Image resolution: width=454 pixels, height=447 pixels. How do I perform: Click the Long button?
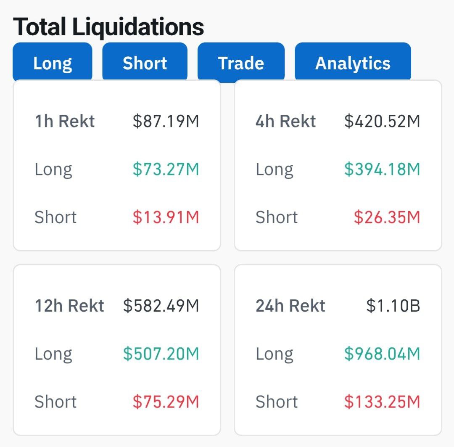53,63
